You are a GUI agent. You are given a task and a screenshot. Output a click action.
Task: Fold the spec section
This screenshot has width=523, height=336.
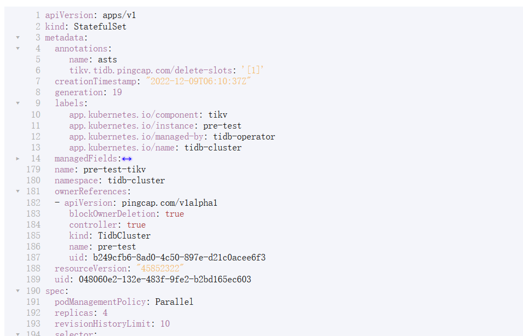(18, 291)
